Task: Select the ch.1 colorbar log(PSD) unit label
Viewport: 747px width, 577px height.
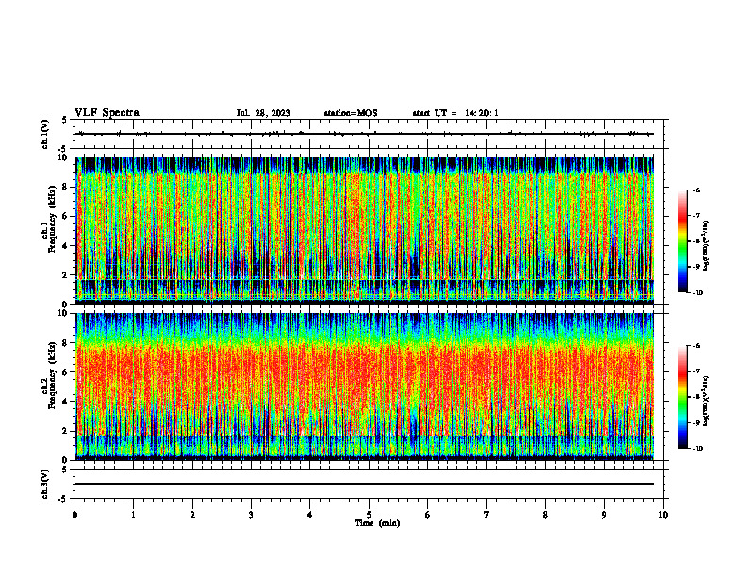Action: [x=706, y=246]
